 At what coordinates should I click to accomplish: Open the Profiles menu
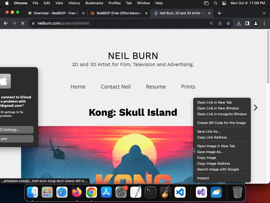coord(114,3)
